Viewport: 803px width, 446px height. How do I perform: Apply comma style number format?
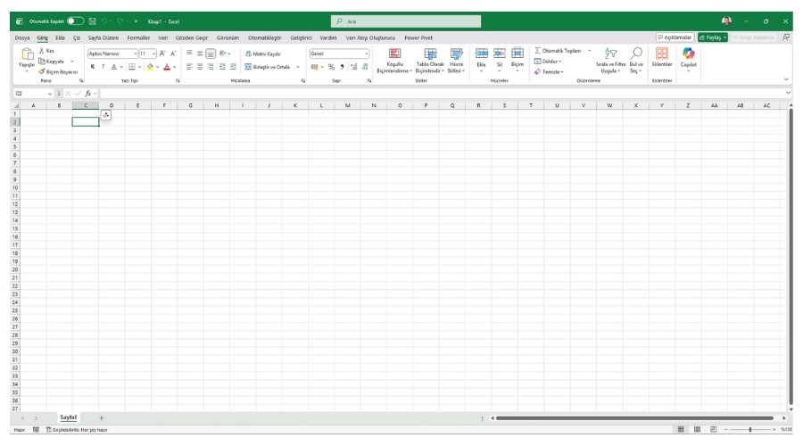click(342, 67)
